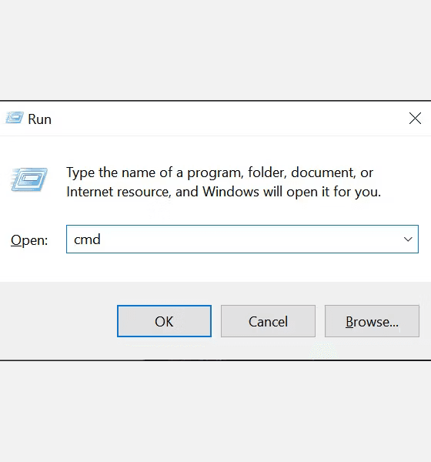Click the word "document" in the description

pyautogui.click(x=323, y=172)
